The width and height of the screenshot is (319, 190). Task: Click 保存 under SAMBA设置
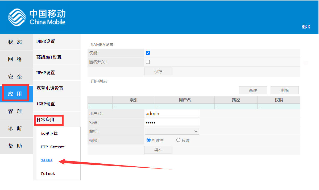point(158,72)
